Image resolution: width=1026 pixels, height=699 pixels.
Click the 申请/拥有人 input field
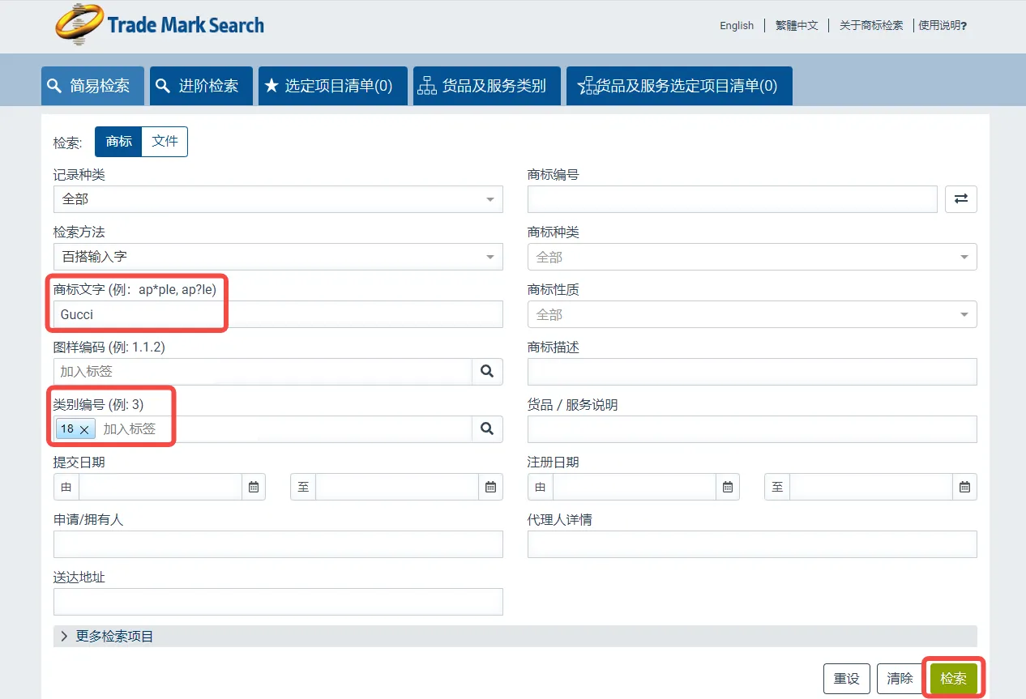(278, 543)
